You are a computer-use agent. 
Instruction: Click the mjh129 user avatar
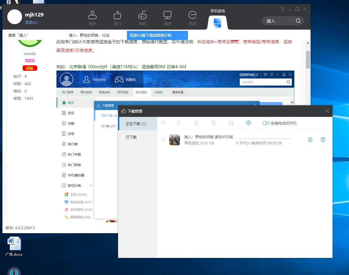pyautogui.click(x=15, y=17)
